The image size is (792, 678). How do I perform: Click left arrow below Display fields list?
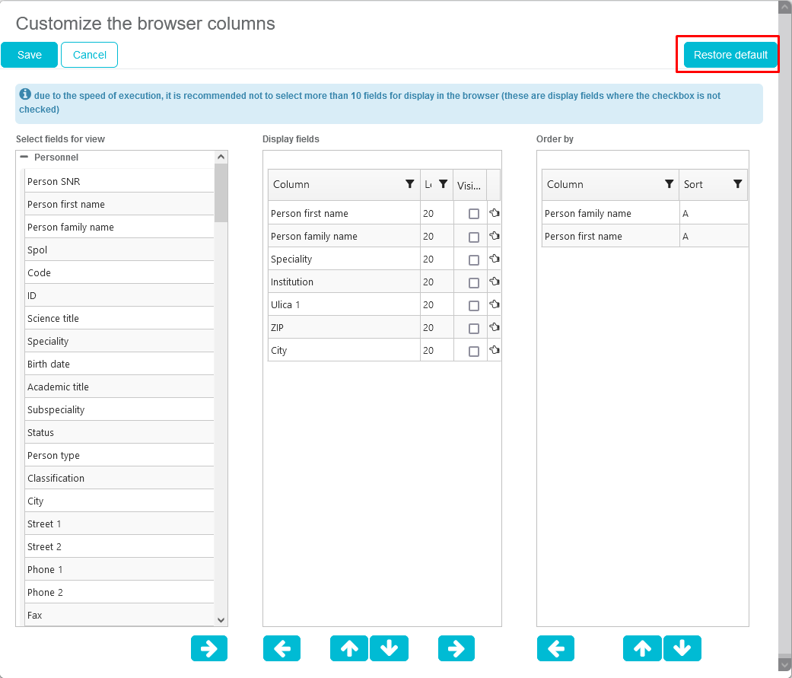[x=281, y=648]
